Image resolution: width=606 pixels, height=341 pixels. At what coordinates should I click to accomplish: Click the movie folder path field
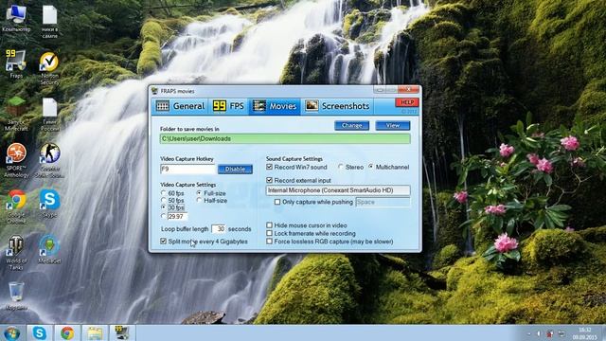(285, 139)
